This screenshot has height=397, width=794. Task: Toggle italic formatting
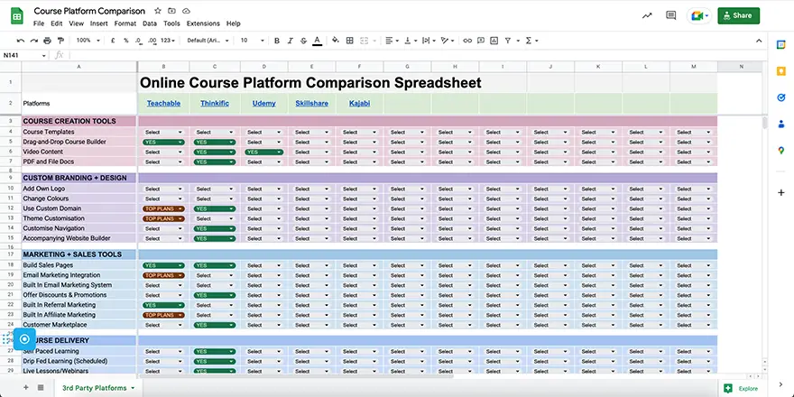[x=289, y=41]
